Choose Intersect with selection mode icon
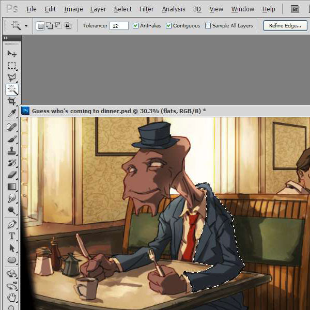Viewport: 310px width, 310px height. pos(68,26)
